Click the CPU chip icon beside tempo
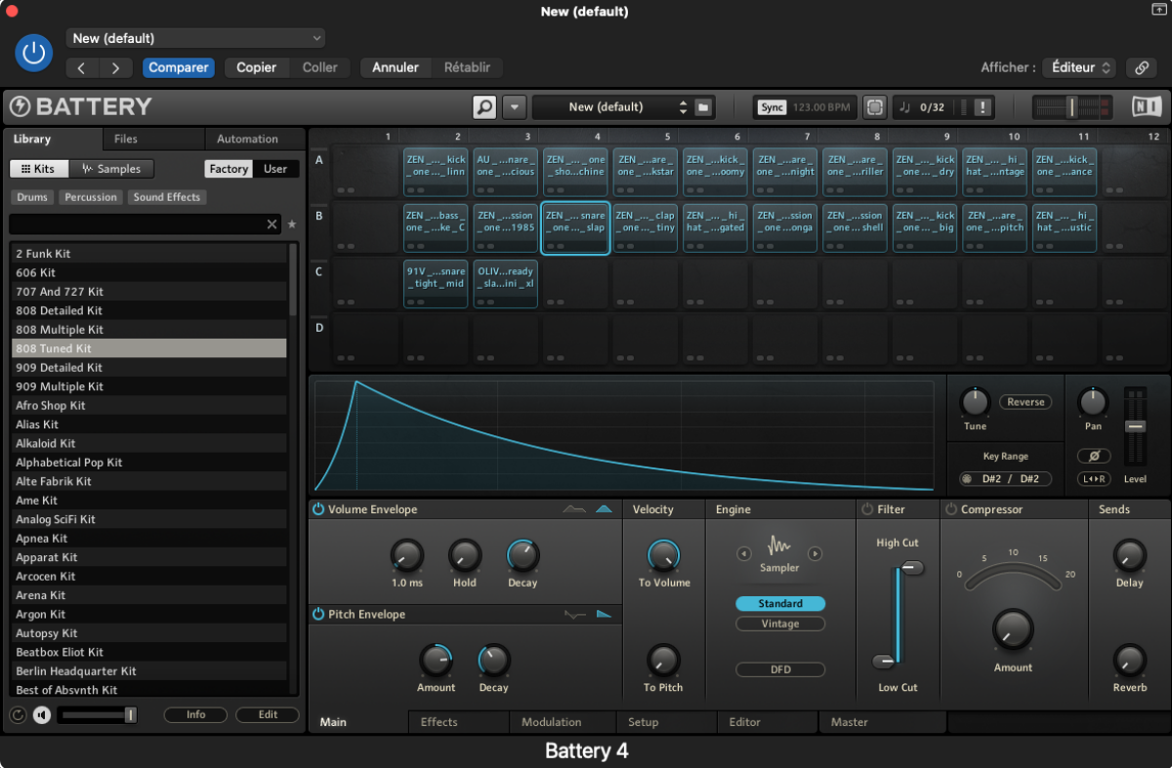 (875, 107)
